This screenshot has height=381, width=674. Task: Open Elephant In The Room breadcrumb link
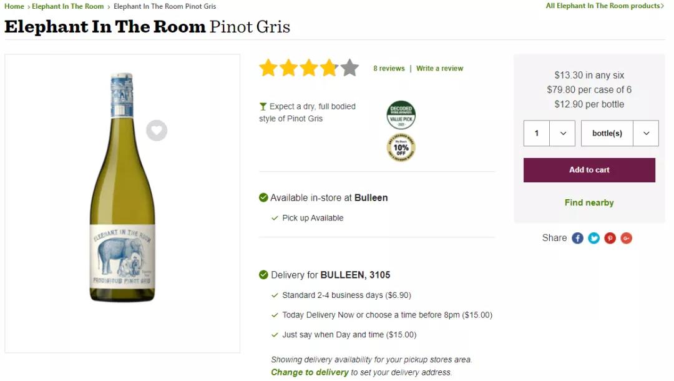68,6
